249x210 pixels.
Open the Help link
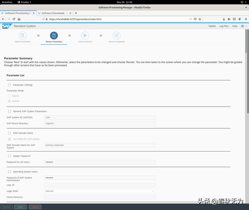pos(235,26)
